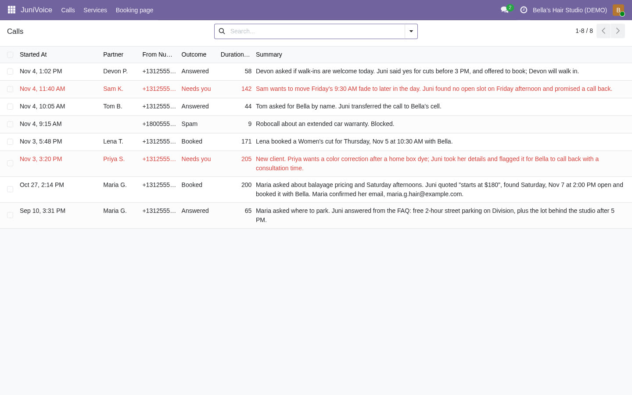Click the Robocall car warranty summary

[325, 124]
